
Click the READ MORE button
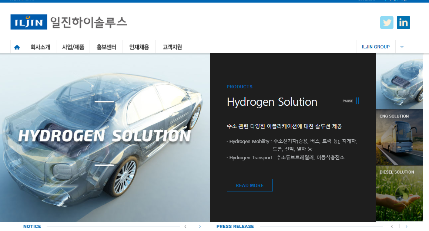pyautogui.click(x=249, y=185)
